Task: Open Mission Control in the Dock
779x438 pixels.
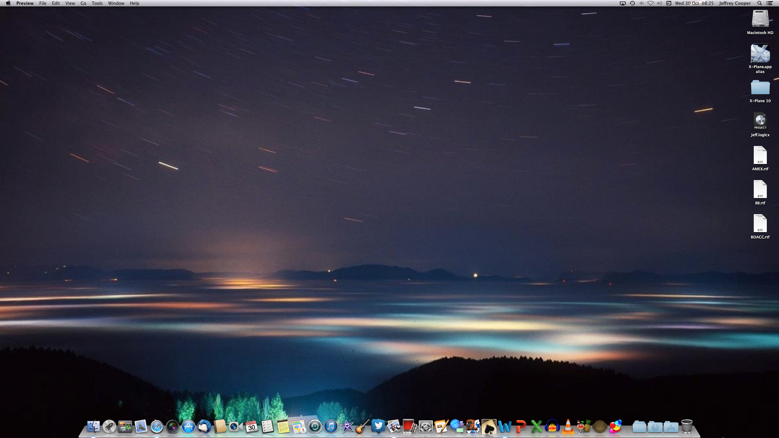Action: (125, 426)
